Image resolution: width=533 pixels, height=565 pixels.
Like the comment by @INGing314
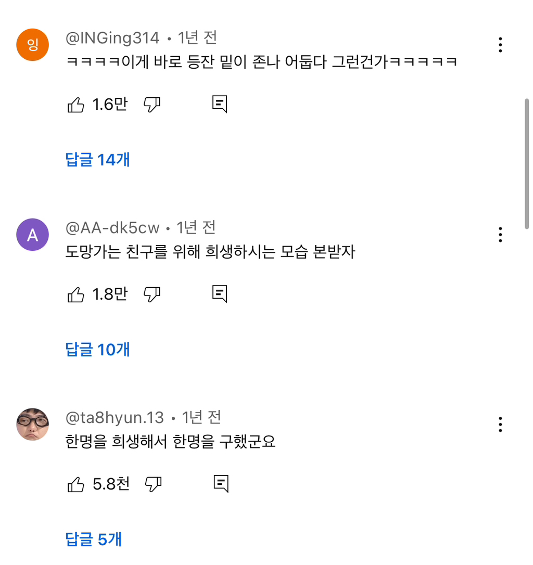click(x=76, y=105)
